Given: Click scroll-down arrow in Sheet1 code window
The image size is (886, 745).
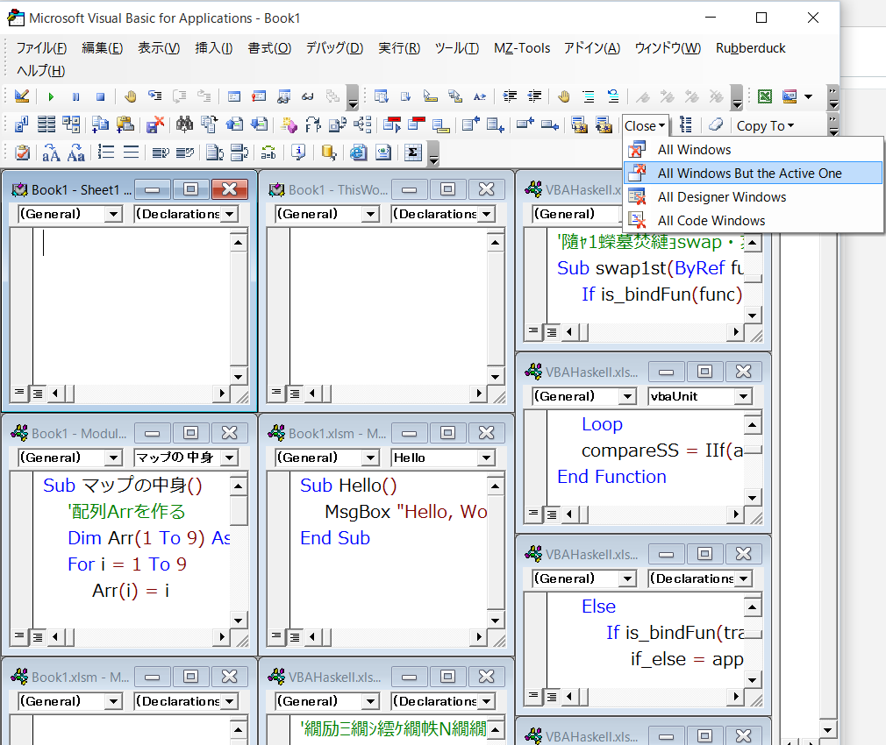Looking at the screenshot, I should (238, 377).
